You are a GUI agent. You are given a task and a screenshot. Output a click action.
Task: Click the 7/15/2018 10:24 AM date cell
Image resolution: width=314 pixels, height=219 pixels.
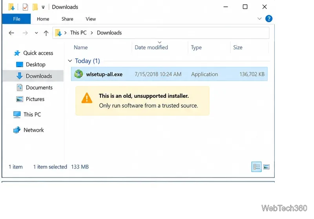[x=158, y=74]
